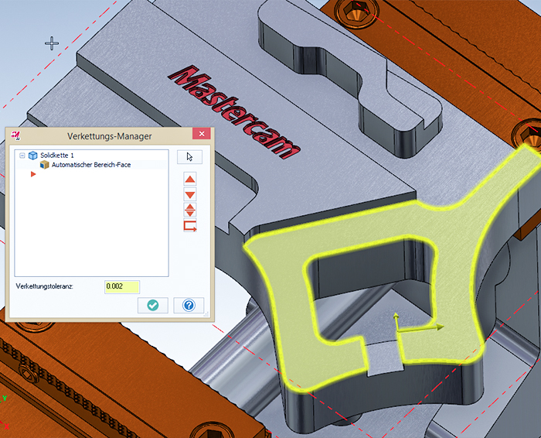Image resolution: width=541 pixels, height=438 pixels.
Task: Click the brown face icon beside Automatischer Bereich-Face
Action: click(45, 165)
